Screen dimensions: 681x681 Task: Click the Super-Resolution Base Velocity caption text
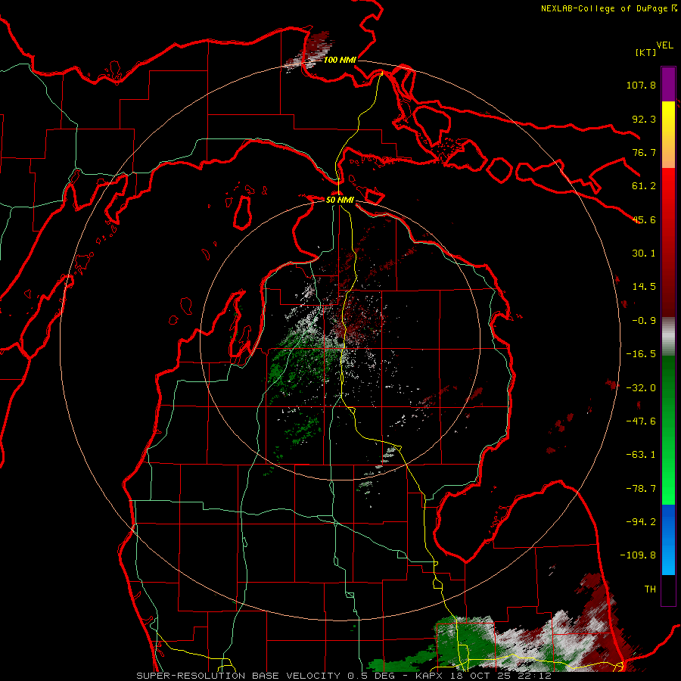pyautogui.click(x=344, y=676)
